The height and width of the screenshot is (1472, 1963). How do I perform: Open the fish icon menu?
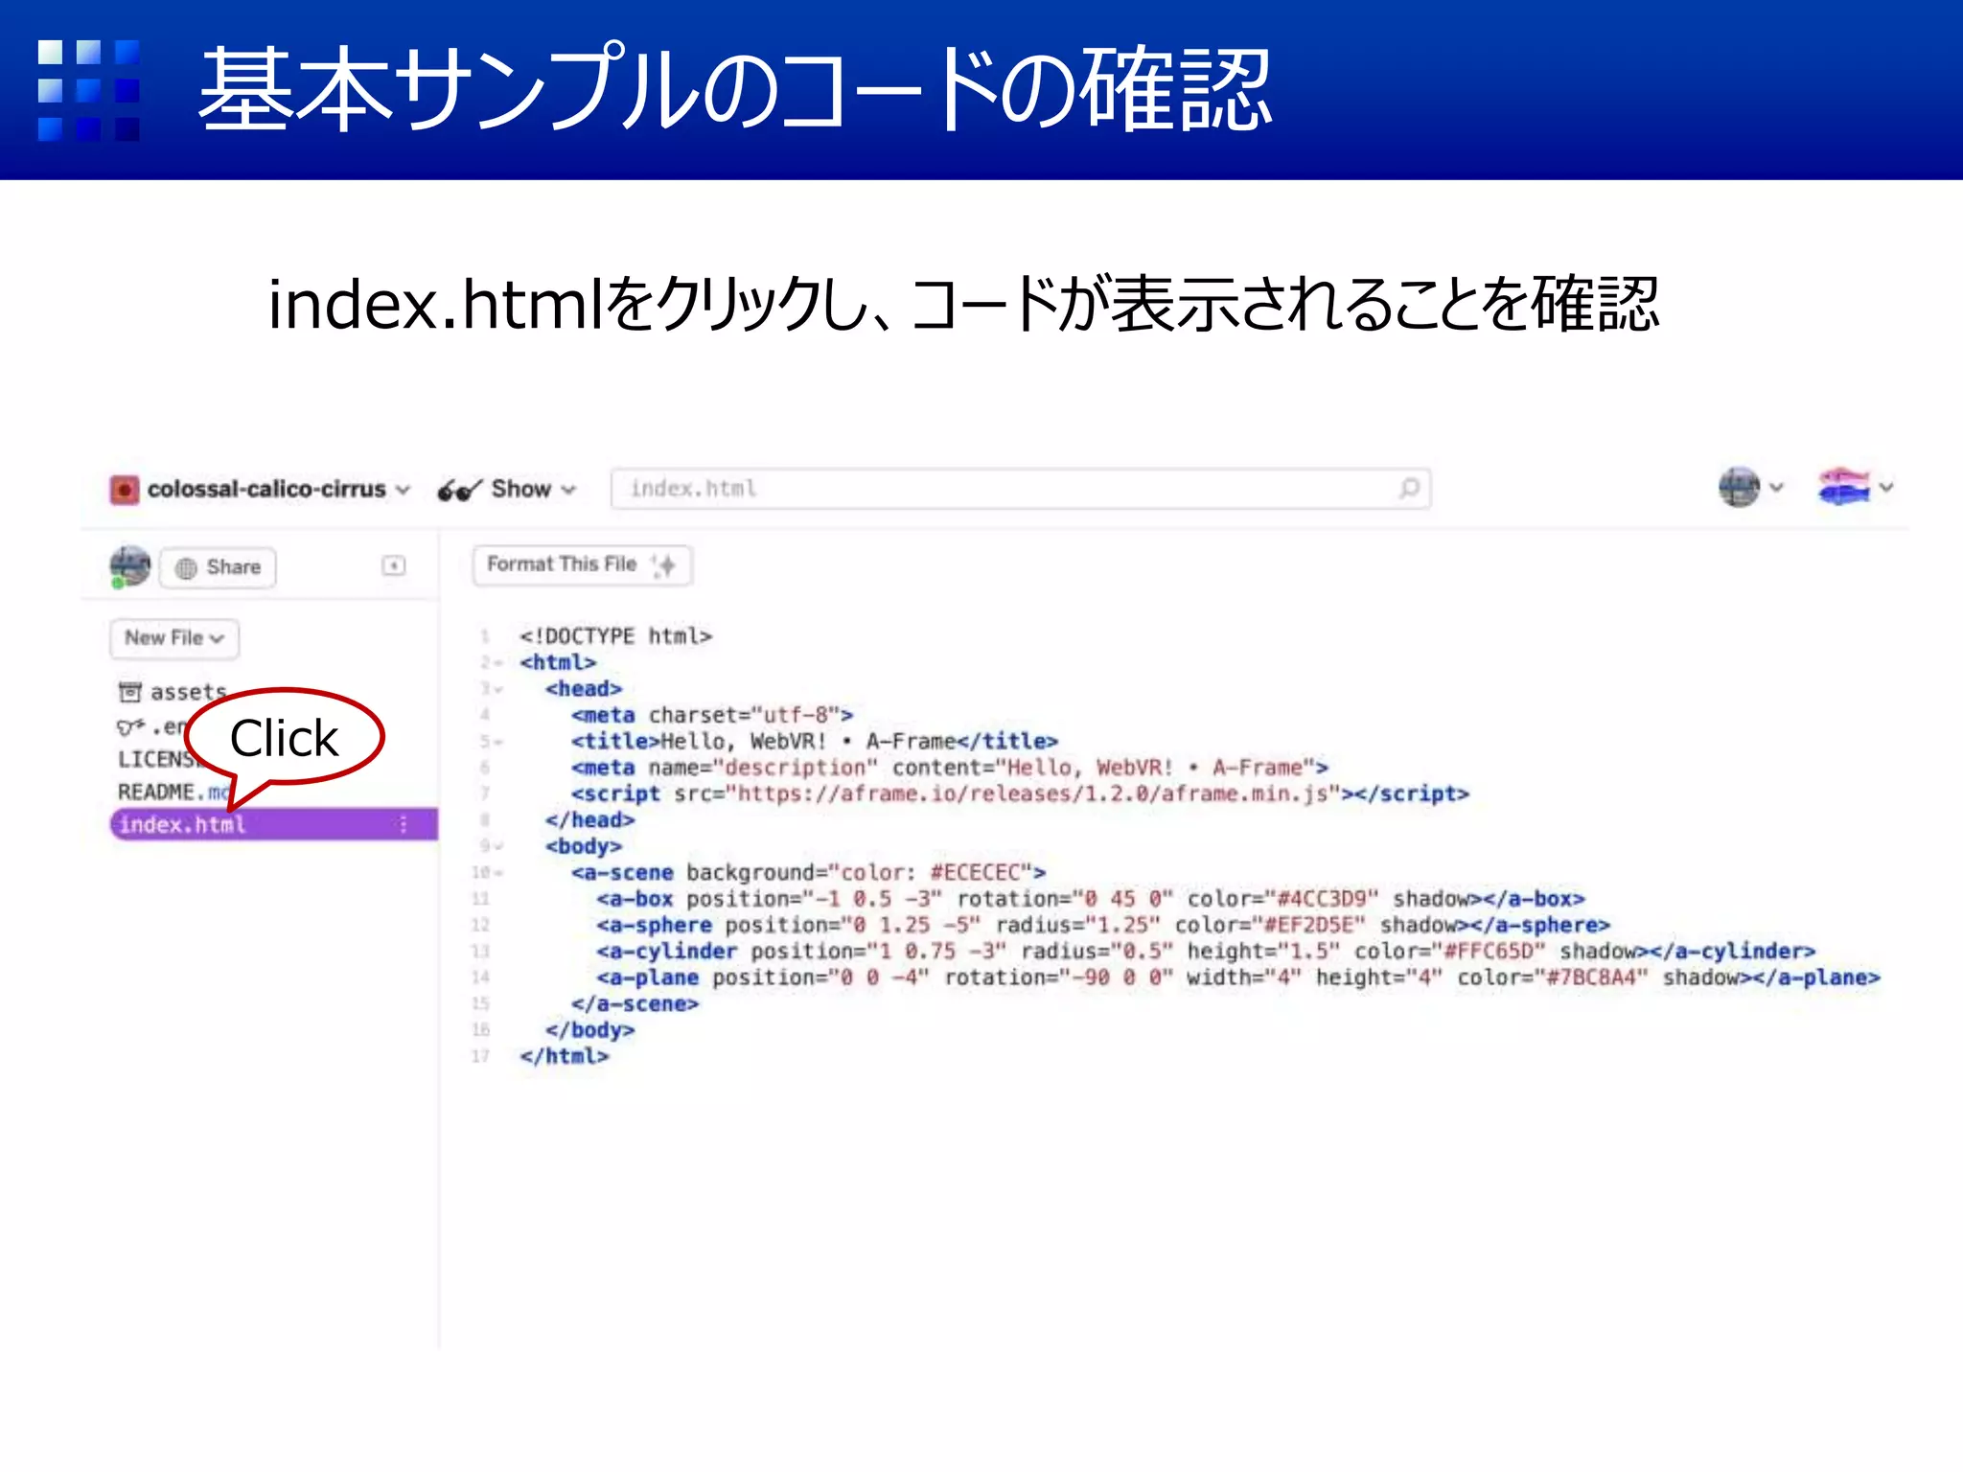pyautogui.click(x=1855, y=487)
